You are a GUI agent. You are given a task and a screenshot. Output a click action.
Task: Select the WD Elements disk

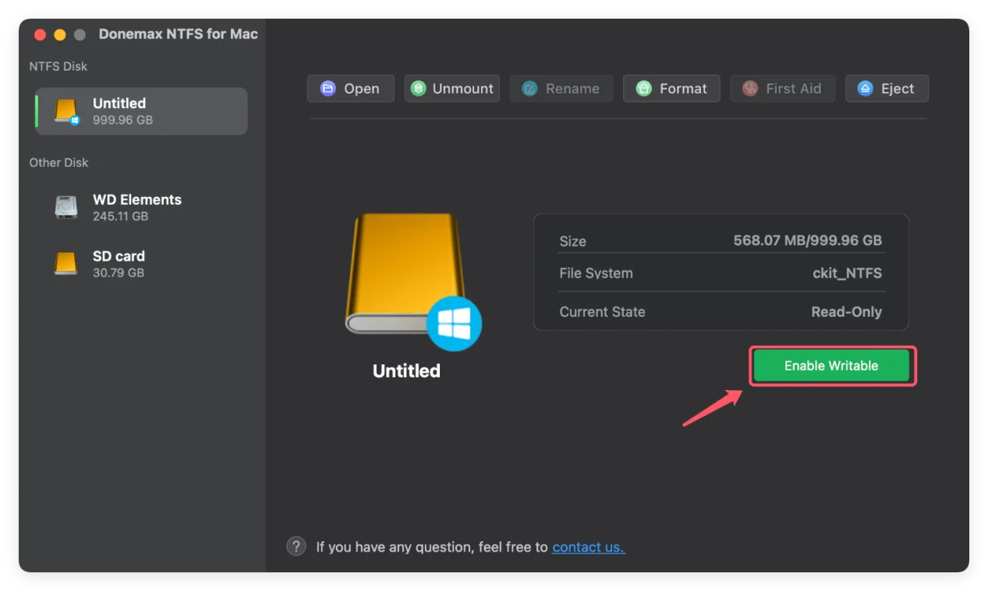141,208
